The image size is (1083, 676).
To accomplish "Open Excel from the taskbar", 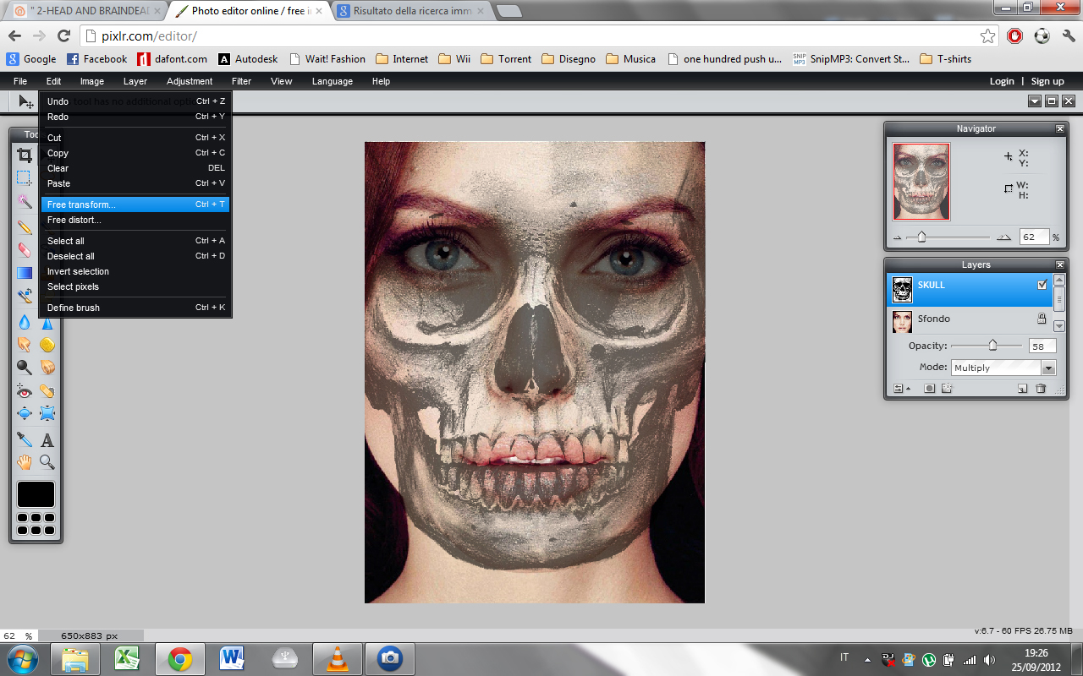I will 127,658.
